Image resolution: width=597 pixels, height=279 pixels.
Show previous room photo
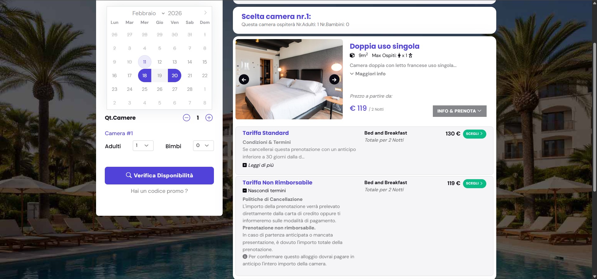click(244, 80)
